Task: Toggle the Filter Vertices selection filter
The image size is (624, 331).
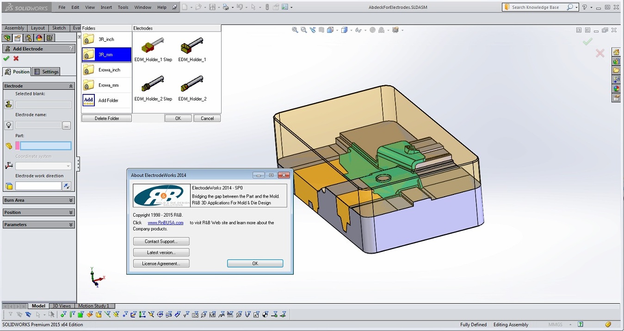Action: pos(63,314)
